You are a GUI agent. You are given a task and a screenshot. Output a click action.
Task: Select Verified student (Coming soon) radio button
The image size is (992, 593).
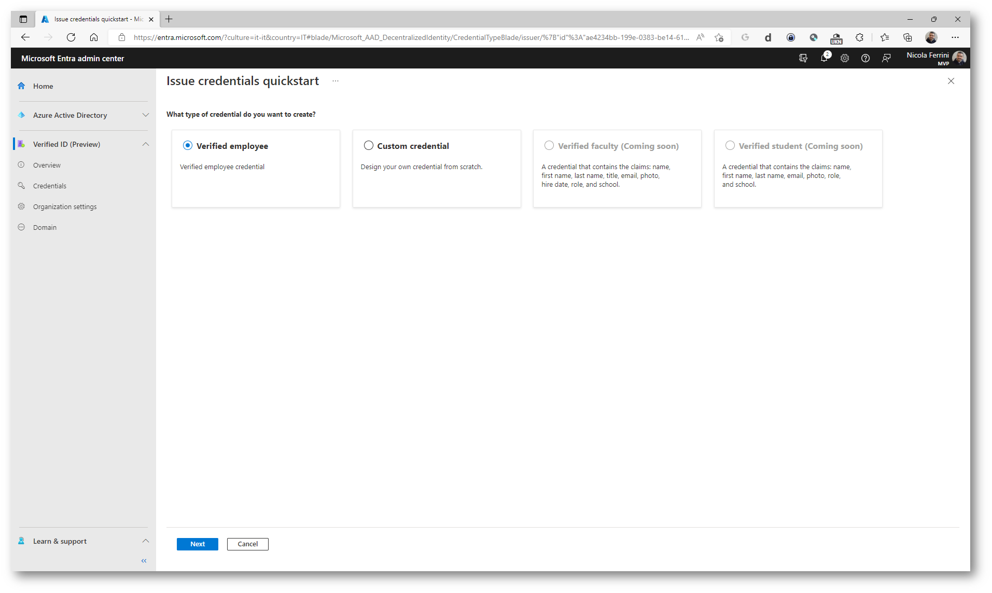(x=730, y=146)
